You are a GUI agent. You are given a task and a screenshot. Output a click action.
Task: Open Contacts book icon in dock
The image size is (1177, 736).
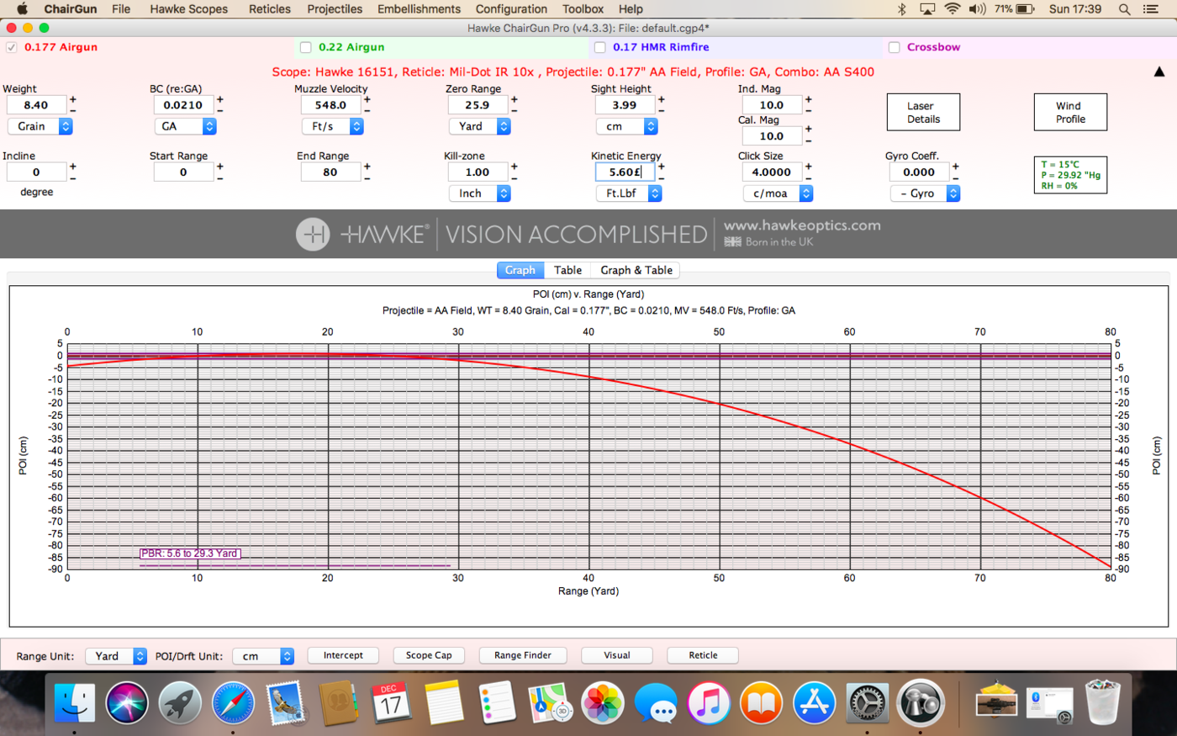pyautogui.click(x=339, y=703)
